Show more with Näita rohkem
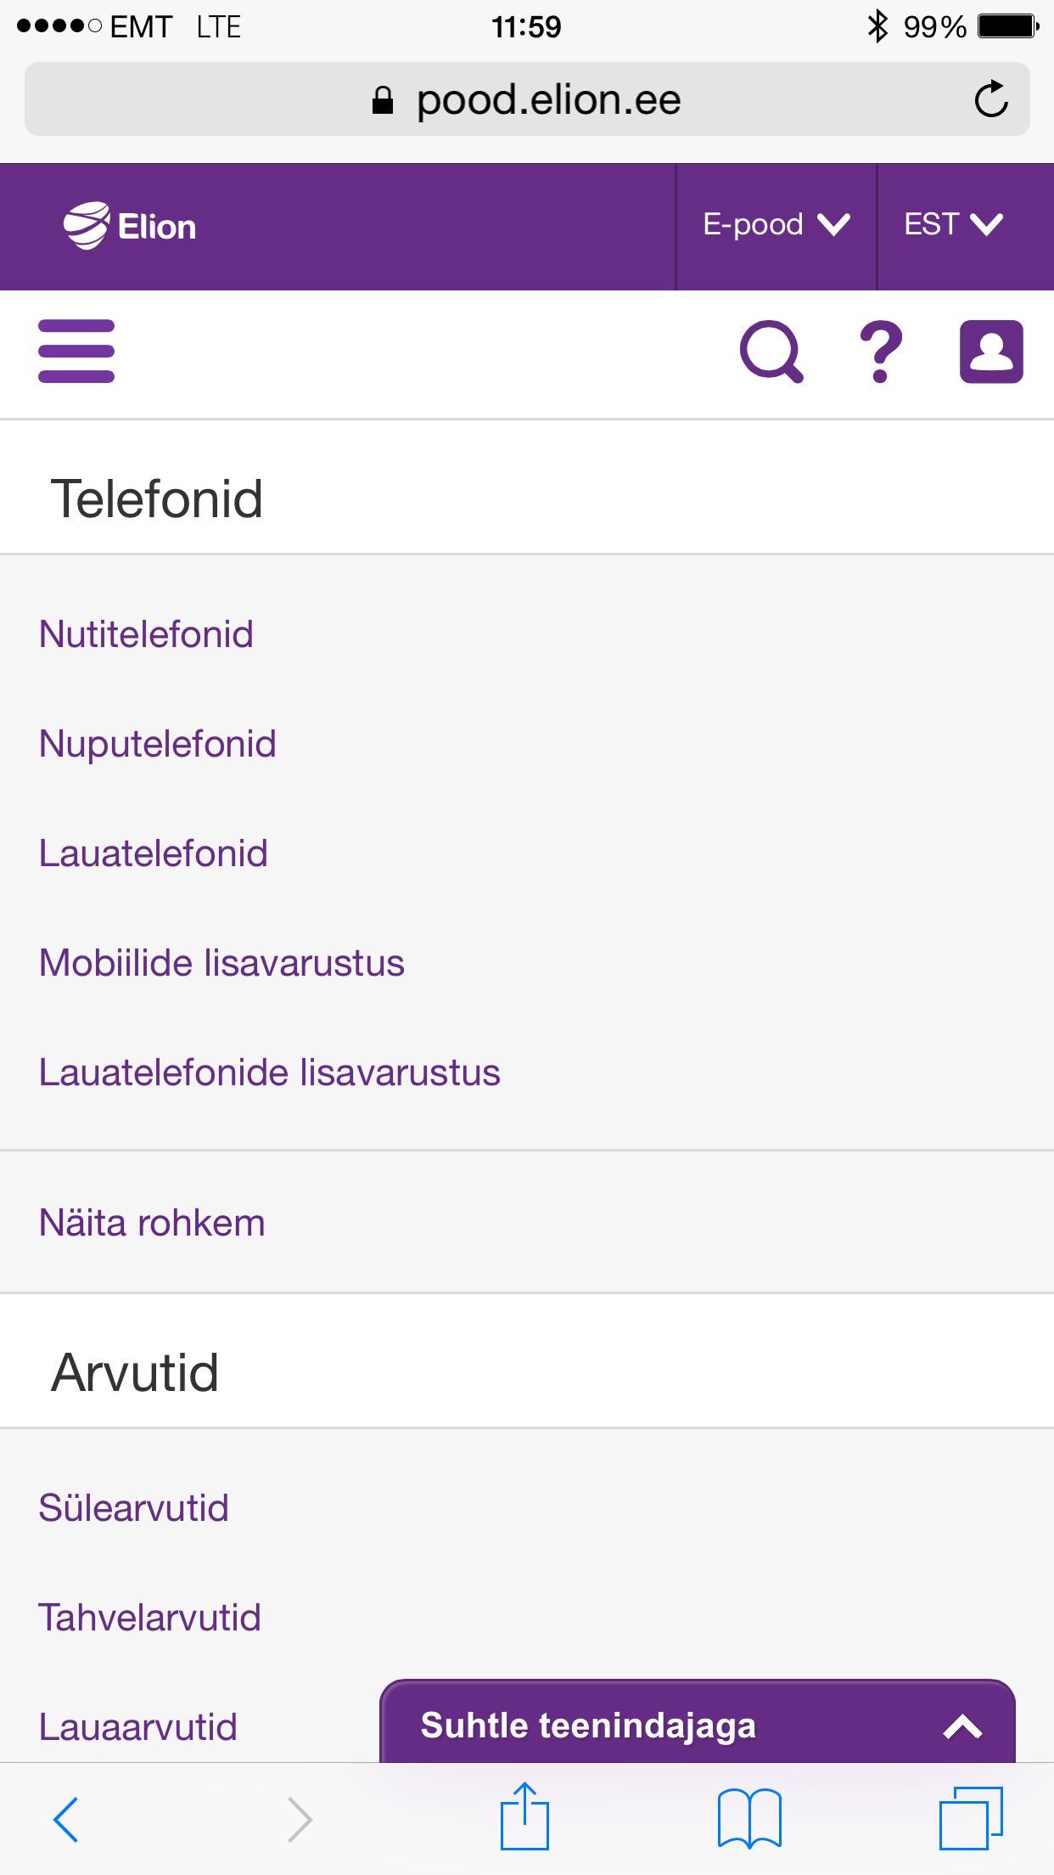1054x1875 pixels. (x=152, y=1223)
